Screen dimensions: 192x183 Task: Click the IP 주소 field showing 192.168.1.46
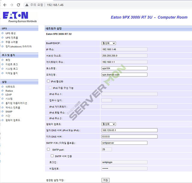(x=124, y=49)
